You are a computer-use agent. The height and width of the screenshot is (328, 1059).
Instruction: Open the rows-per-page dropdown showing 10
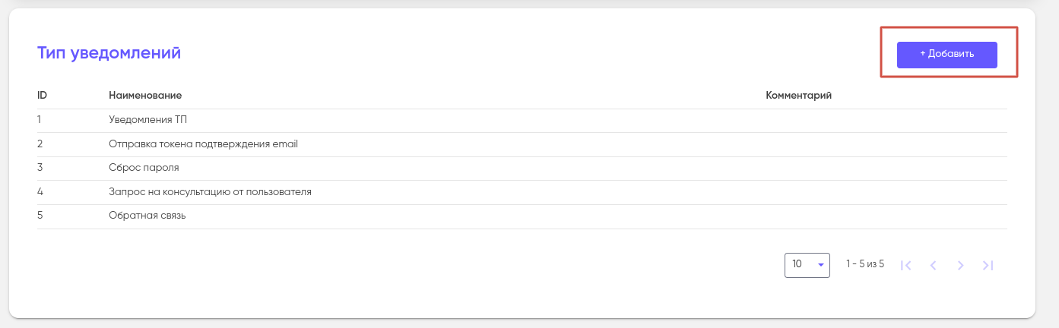pos(807,265)
